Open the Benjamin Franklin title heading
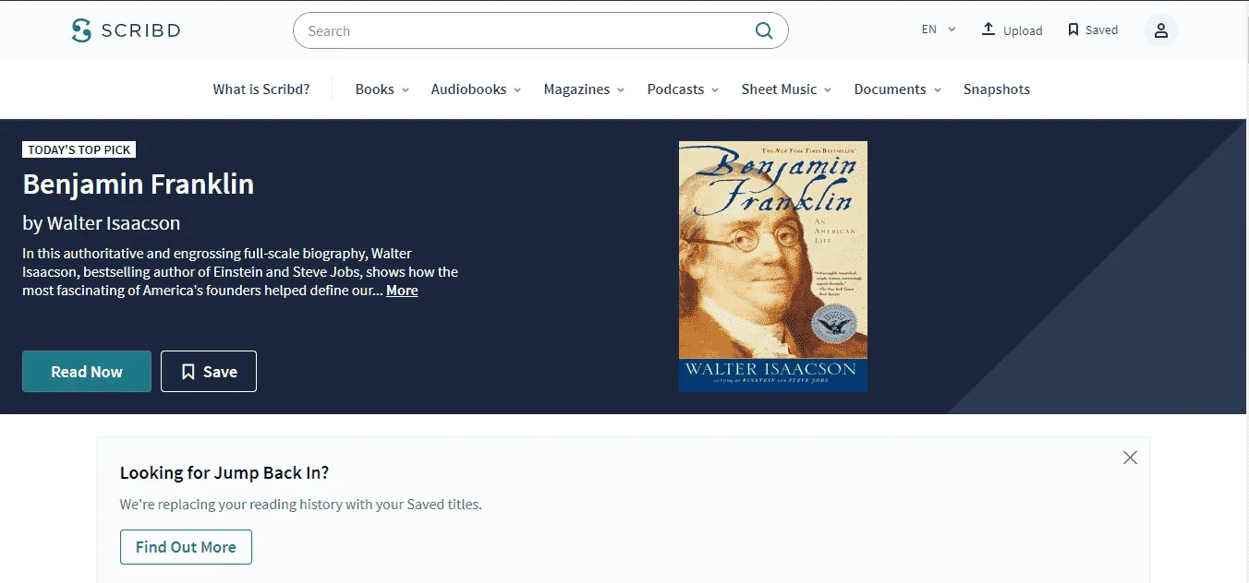Image resolution: width=1249 pixels, height=583 pixels. [x=139, y=184]
